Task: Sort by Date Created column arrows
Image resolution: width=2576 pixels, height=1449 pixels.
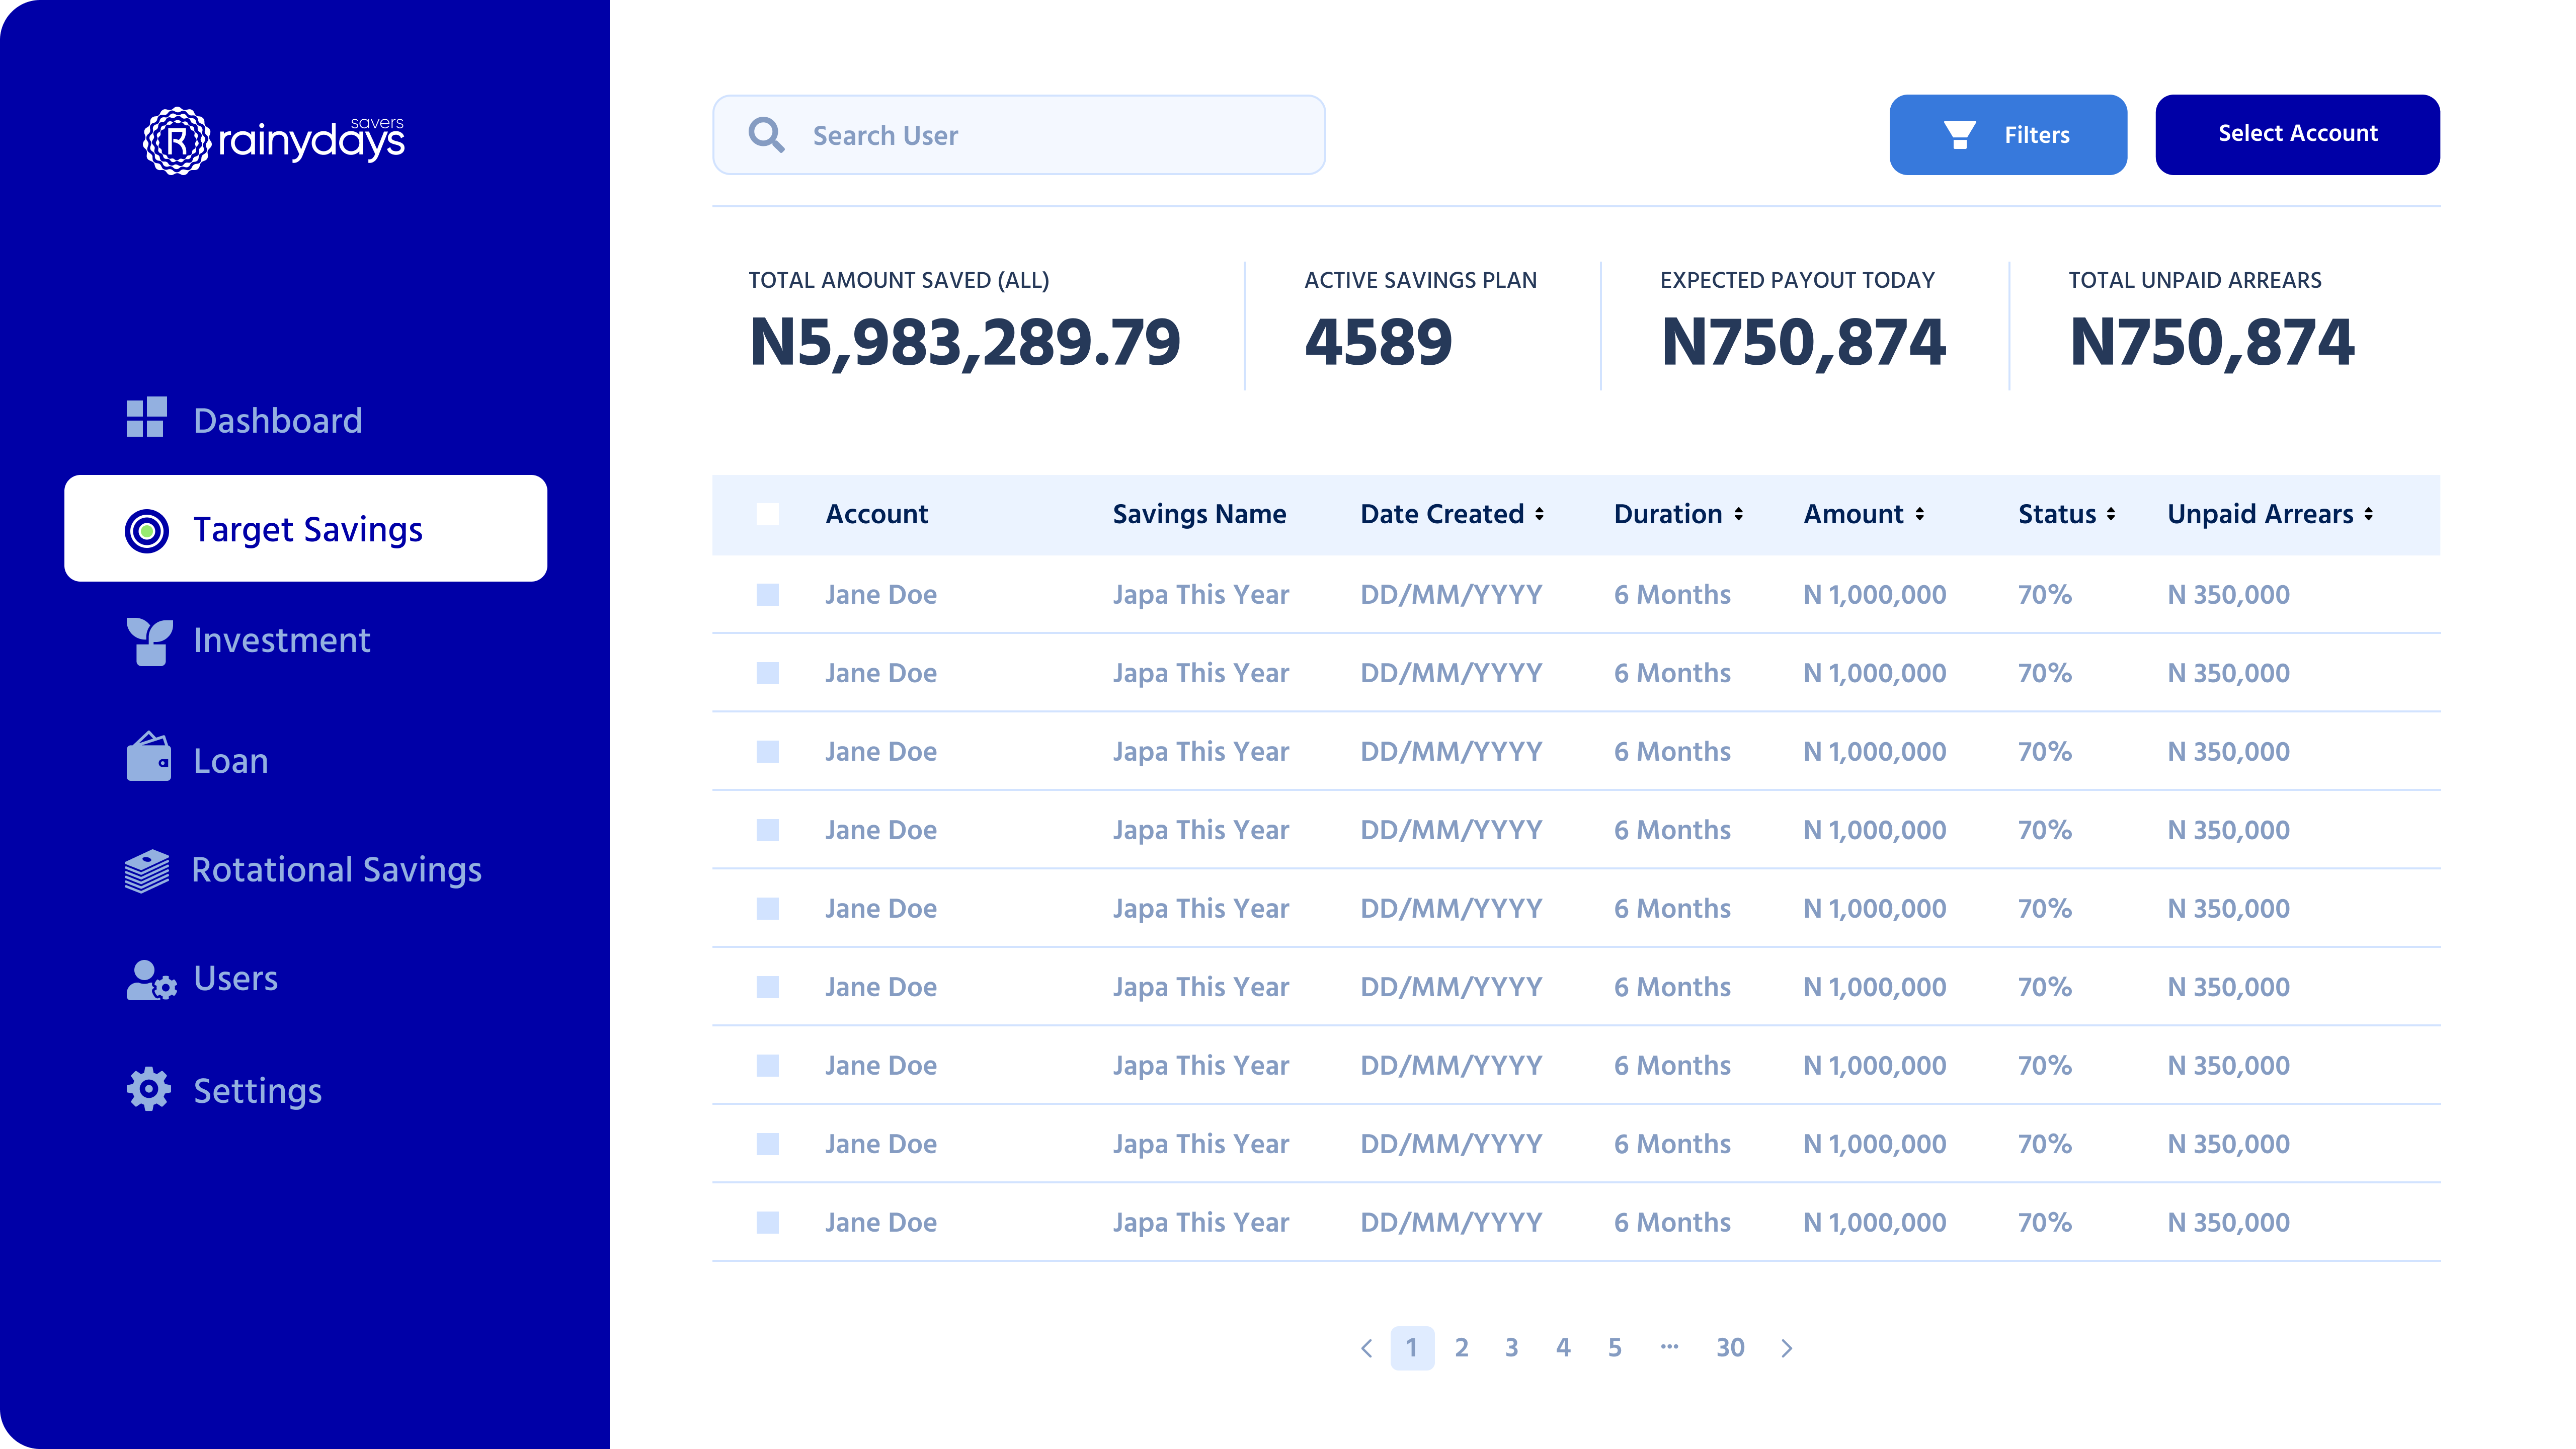Action: tap(1539, 514)
